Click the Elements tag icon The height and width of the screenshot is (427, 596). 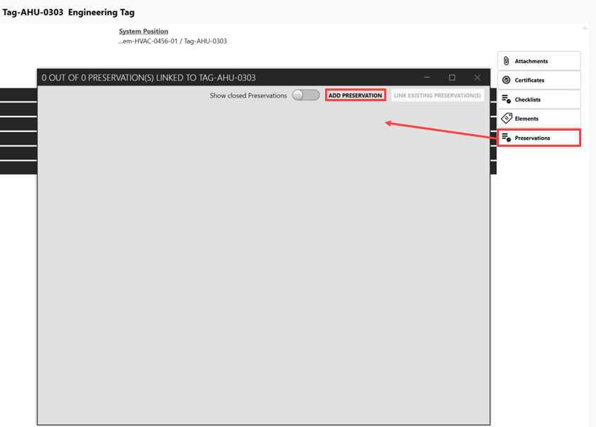coord(507,118)
